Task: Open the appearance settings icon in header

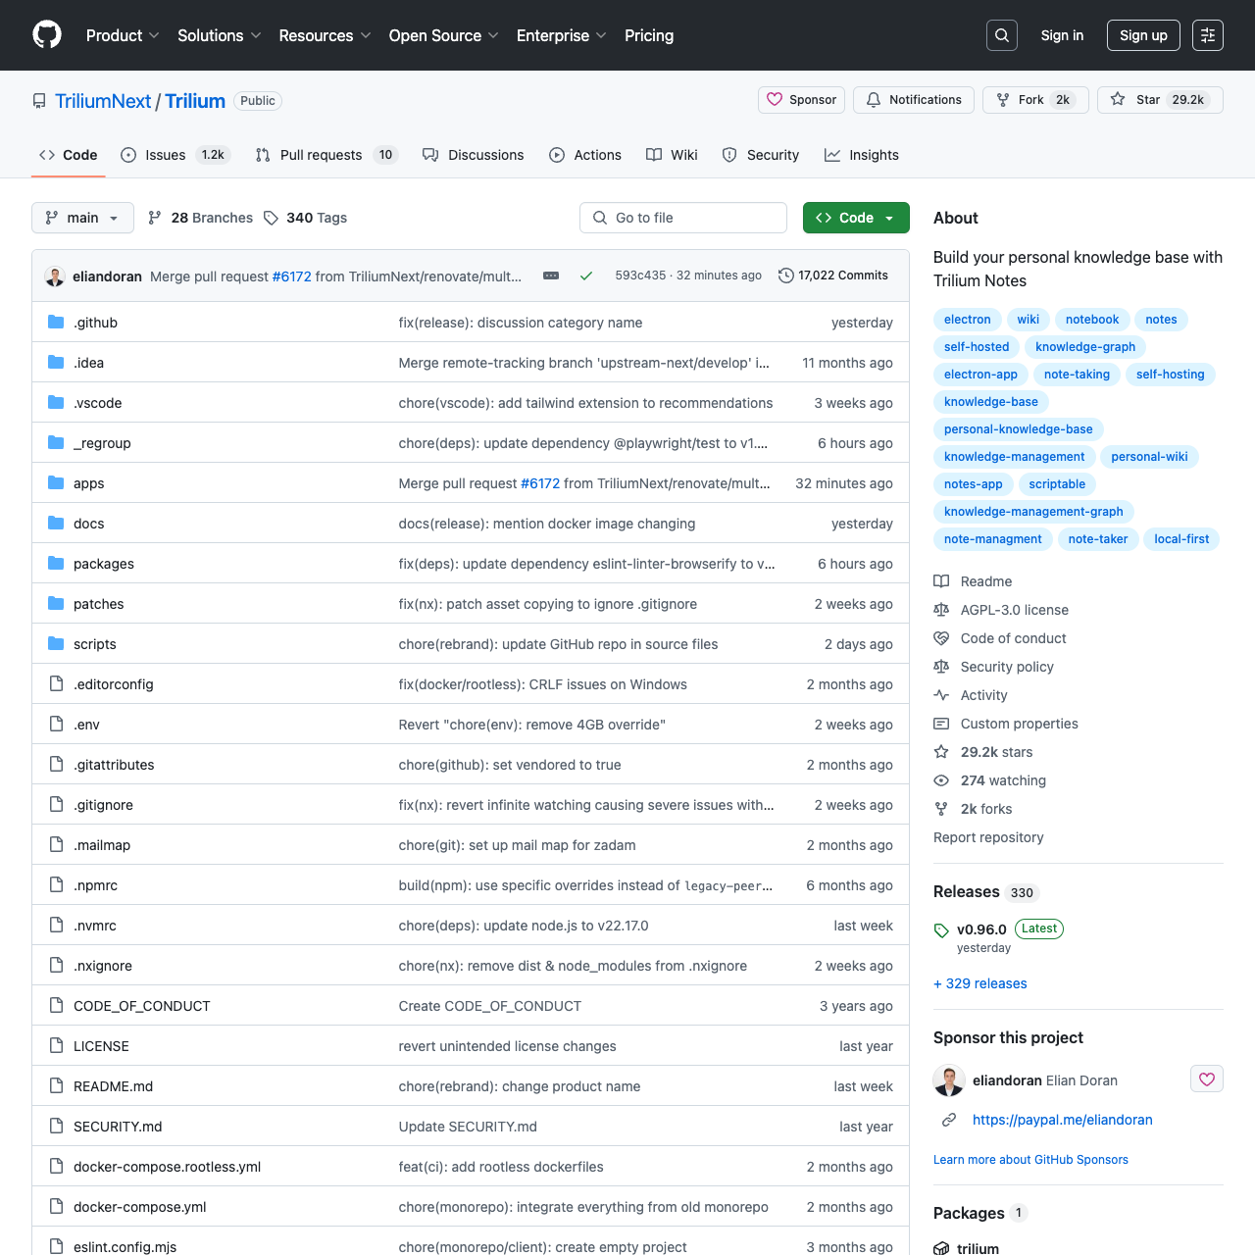Action: [1208, 35]
